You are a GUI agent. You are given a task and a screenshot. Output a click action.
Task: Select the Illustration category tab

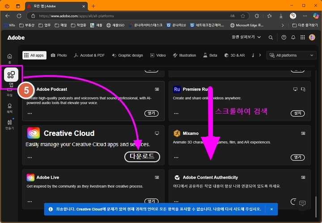pos(184,55)
